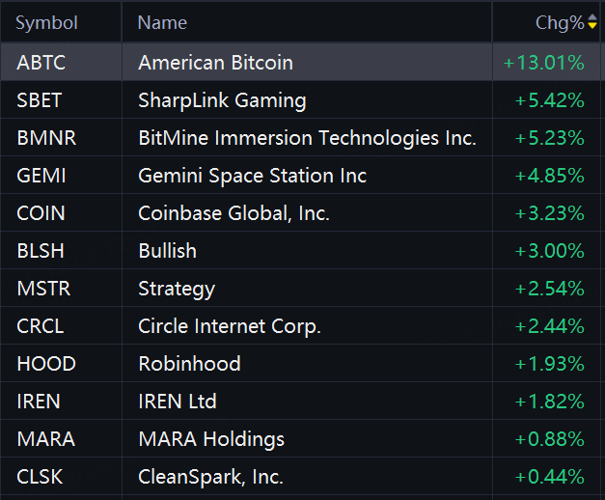Open Circle Internet Corp. entry
The width and height of the screenshot is (605, 500).
tap(230, 326)
